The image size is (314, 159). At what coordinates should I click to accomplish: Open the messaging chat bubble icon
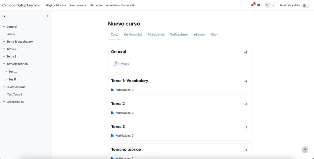[259, 5]
